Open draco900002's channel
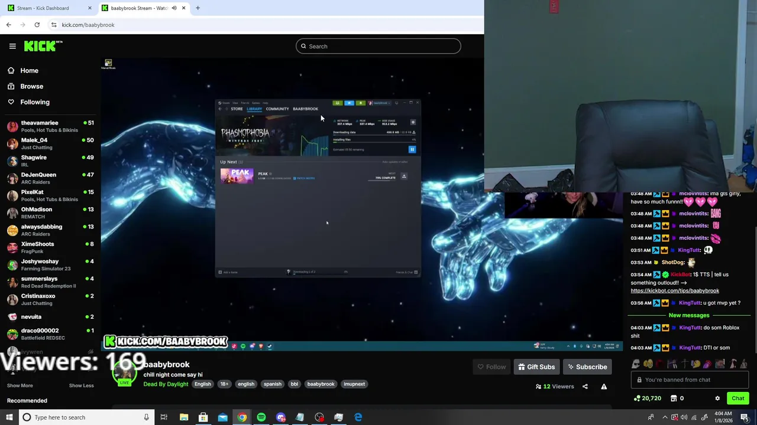Image resolution: width=757 pixels, height=425 pixels. 50,334
